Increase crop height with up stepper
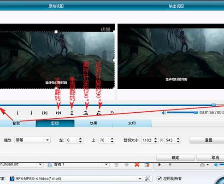The width and height of the screenshot is (224, 184). [x=178, y=138]
